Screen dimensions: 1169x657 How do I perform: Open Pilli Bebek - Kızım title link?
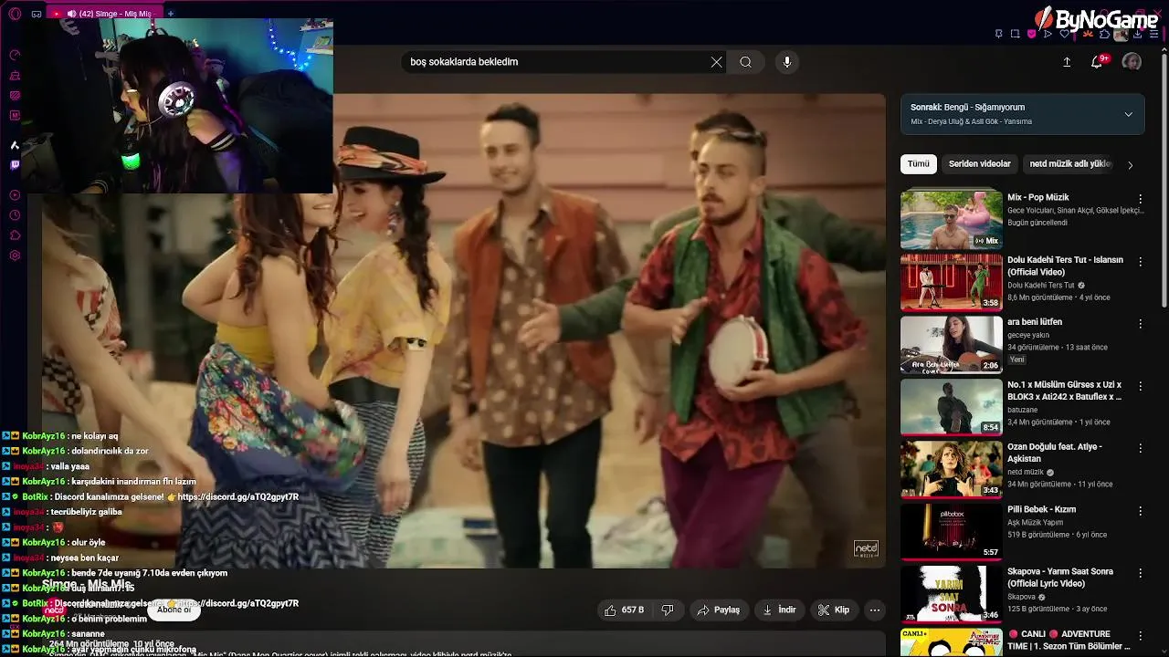coord(1041,509)
